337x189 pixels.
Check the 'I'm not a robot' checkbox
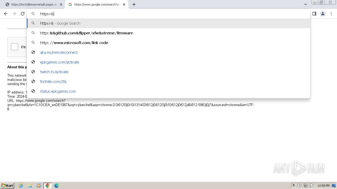(14, 47)
